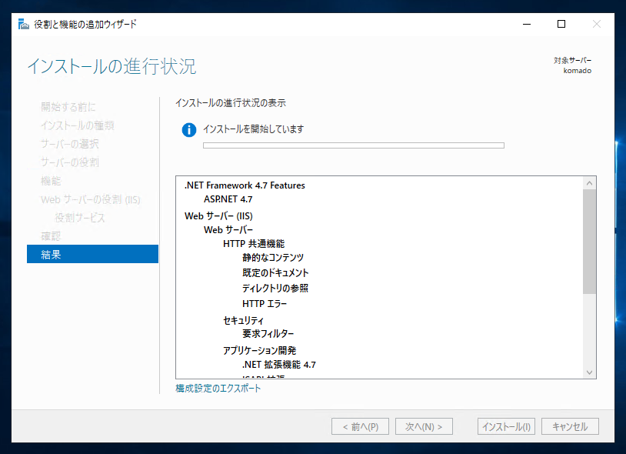Click .NET 拡張機能 4.7 entry

279,365
